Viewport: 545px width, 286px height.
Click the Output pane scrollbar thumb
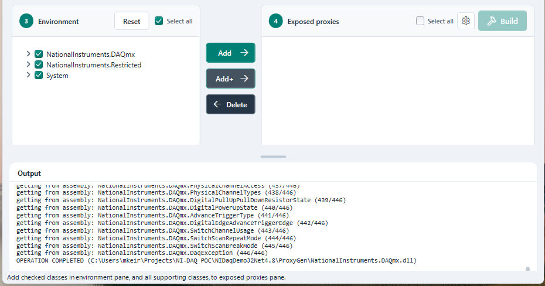(527, 268)
